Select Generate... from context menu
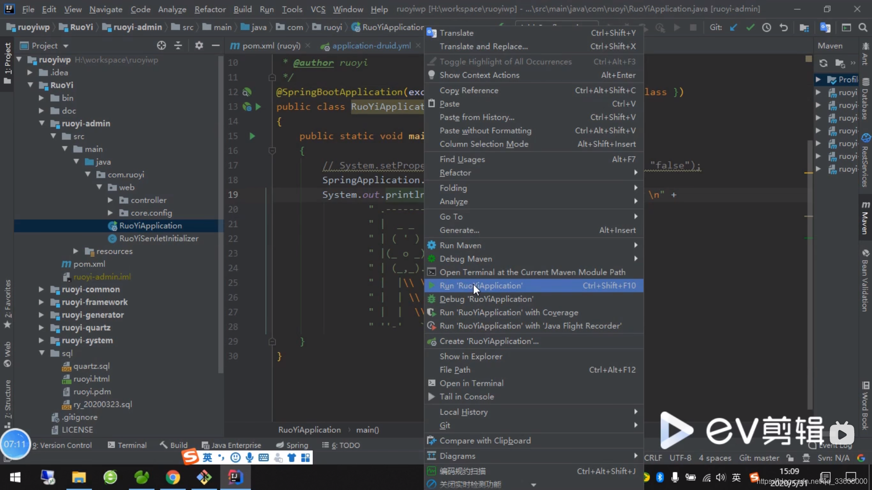872x490 pixels. [534, 230]
